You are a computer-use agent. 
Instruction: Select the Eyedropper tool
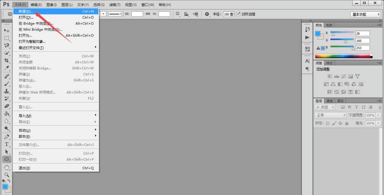click(x=7, y=68)
